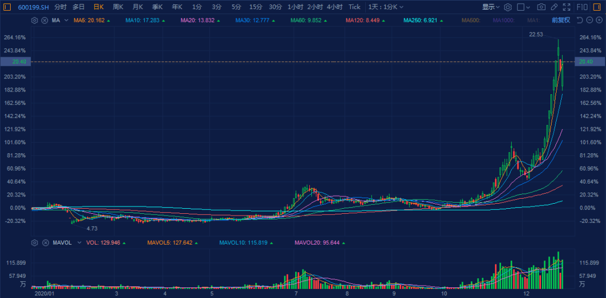Zoom in chart with plus icon

[599, 20]
